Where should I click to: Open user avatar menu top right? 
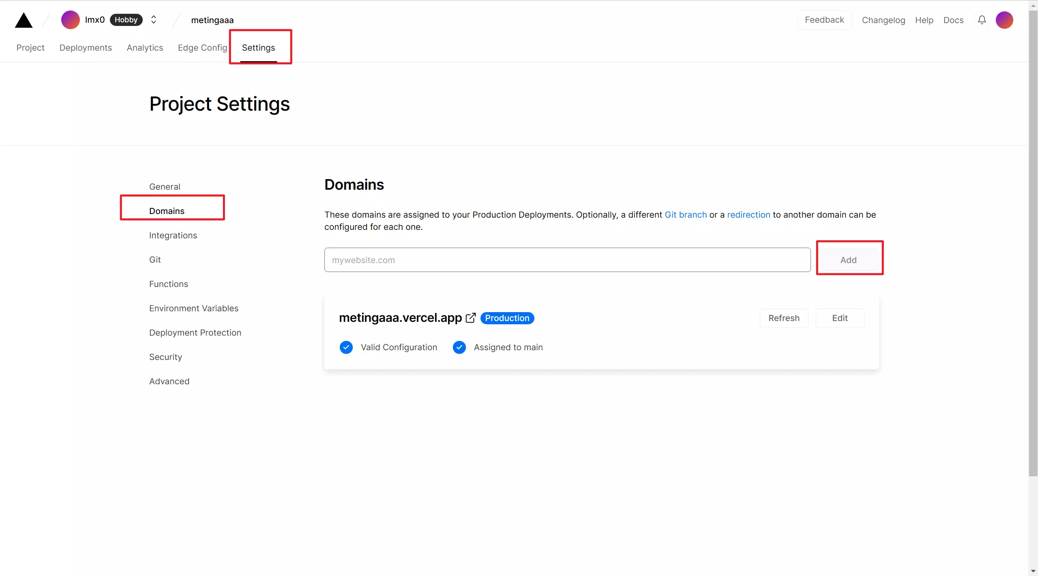click(x=1004, y=20)
